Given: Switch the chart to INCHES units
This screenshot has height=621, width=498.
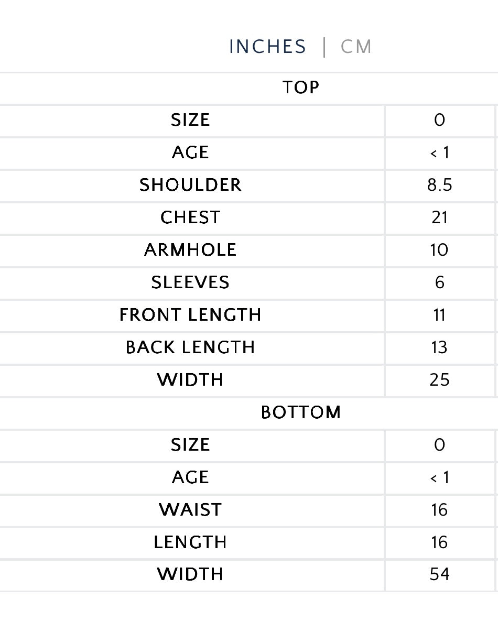Looking at the screenshot, I should pyautogui.click(x=267, y=47).
